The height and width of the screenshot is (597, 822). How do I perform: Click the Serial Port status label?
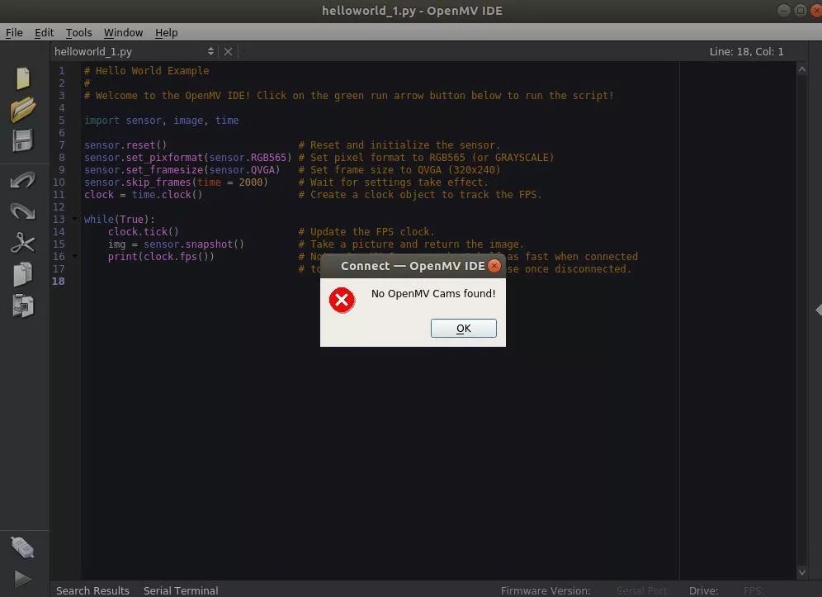tap(643, 590)
